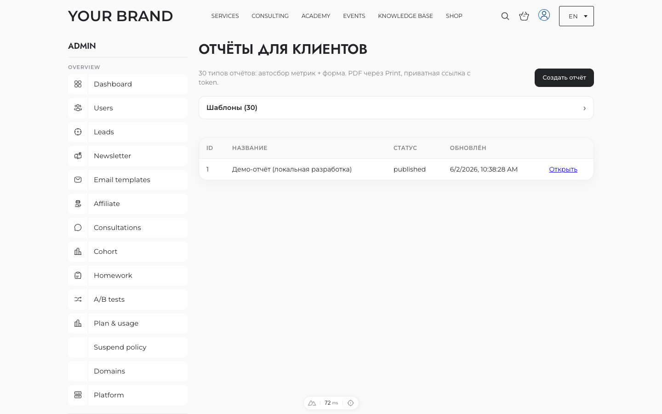Click the Открыть link for report 1

(x=563, y=169)
